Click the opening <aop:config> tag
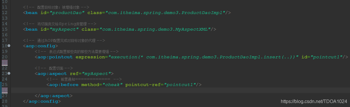This screenshot has height=107, width=350. 40,46
